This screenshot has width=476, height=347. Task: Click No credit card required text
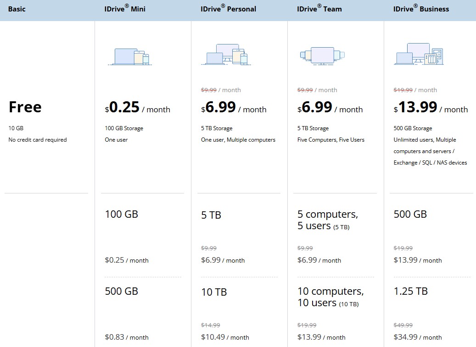(38, 140)
